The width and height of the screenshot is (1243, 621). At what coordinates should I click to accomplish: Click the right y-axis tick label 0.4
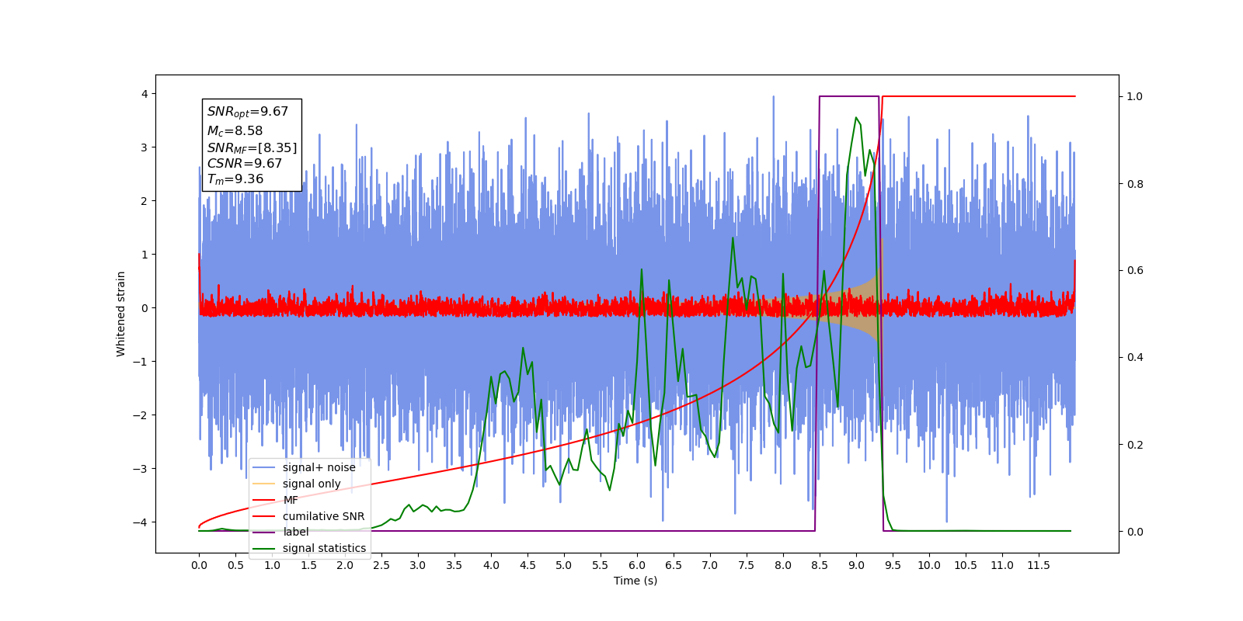(x=1134, y=358)
